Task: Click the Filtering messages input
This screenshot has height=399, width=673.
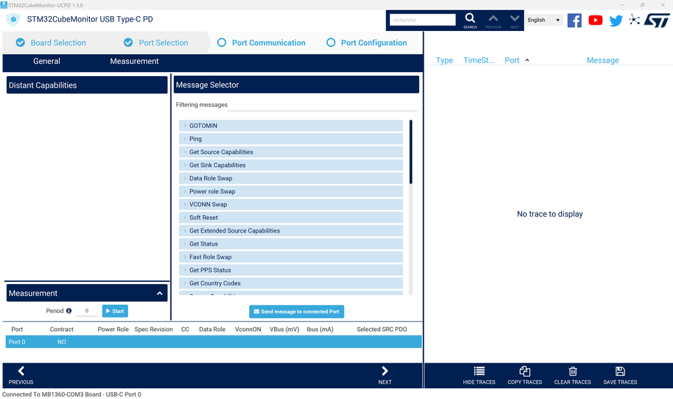Action: point(322,106)
